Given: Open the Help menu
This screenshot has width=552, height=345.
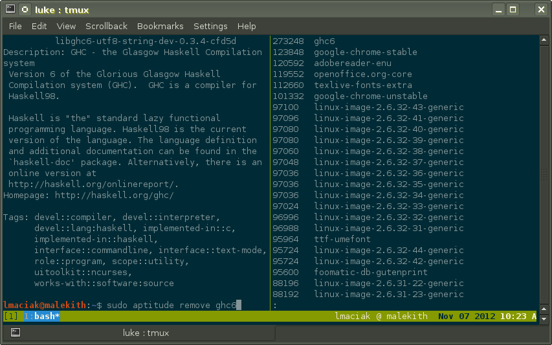Looking at the screenshot, I should (x=247, y=26).
